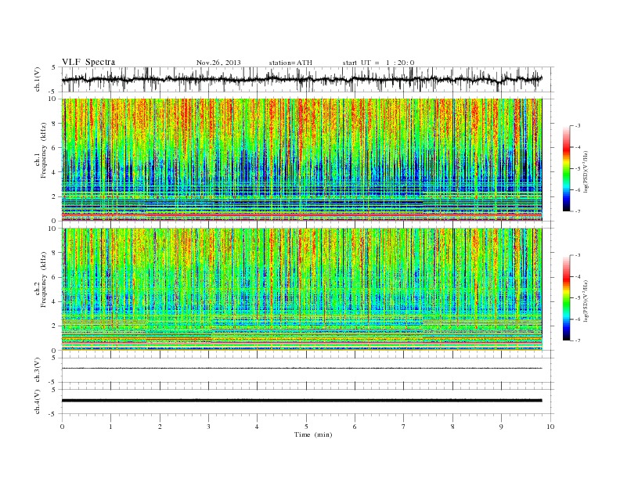Click the 'start UT = 1:20:0' text
This screenshot has width=620, height=479.
pos(379,63)
